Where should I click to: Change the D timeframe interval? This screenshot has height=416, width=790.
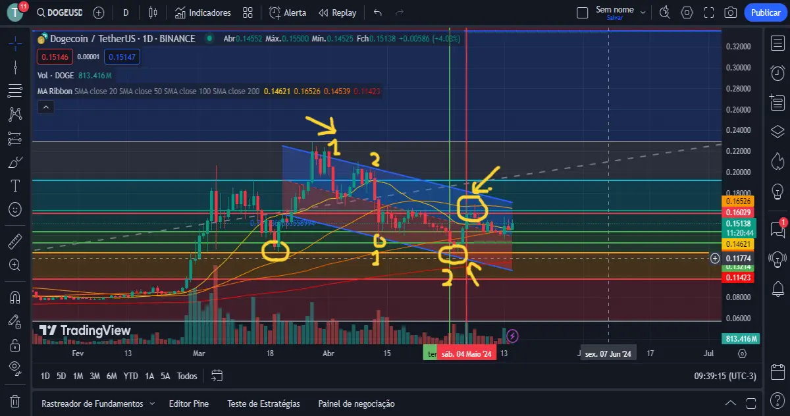tap(126, 13)
